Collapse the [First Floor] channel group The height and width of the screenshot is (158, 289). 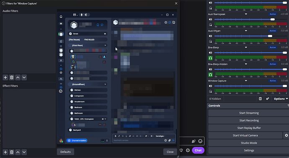(105, 45)
